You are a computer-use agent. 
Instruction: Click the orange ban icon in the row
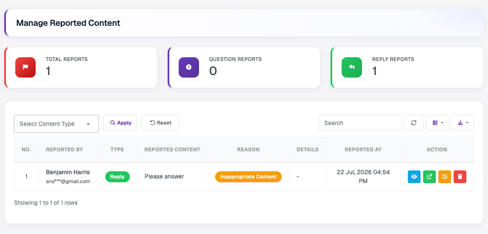(x=444, y=176)
